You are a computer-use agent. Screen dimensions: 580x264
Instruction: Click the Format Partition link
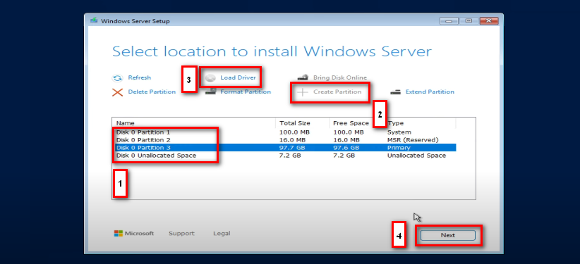pyautogui.click(x=246, y=92)
